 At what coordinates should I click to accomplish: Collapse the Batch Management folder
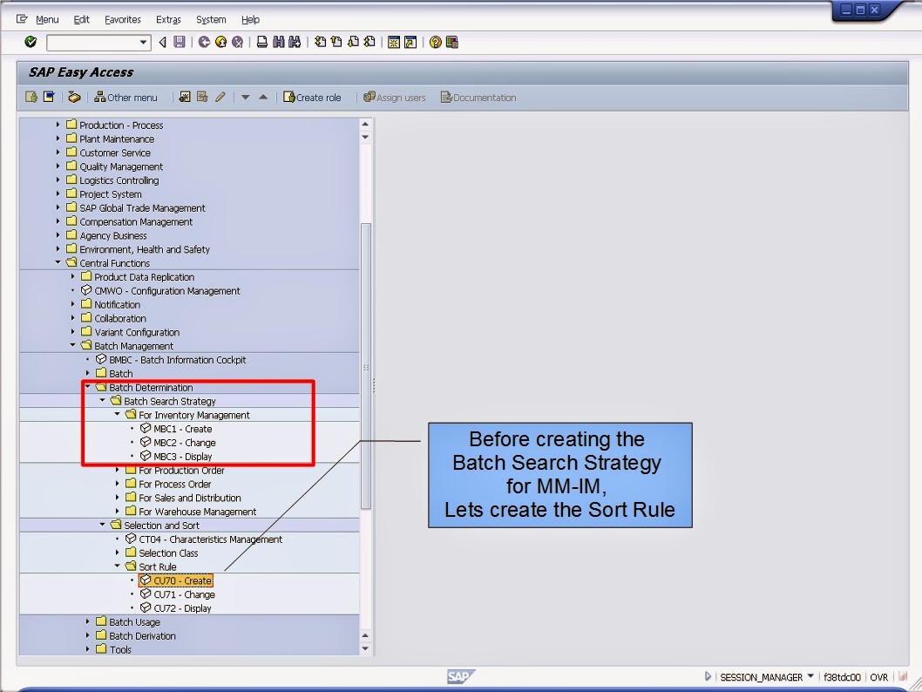coord(73,345)
